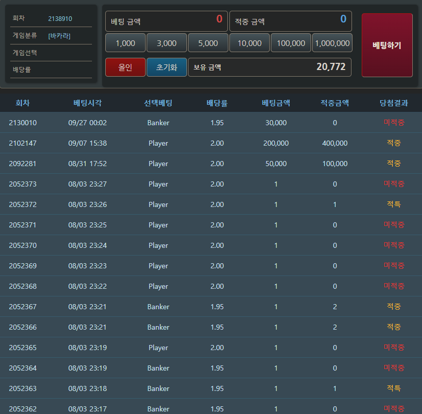Click the [바카라] game category value
422x414 pixels.
tap(59, 36)
